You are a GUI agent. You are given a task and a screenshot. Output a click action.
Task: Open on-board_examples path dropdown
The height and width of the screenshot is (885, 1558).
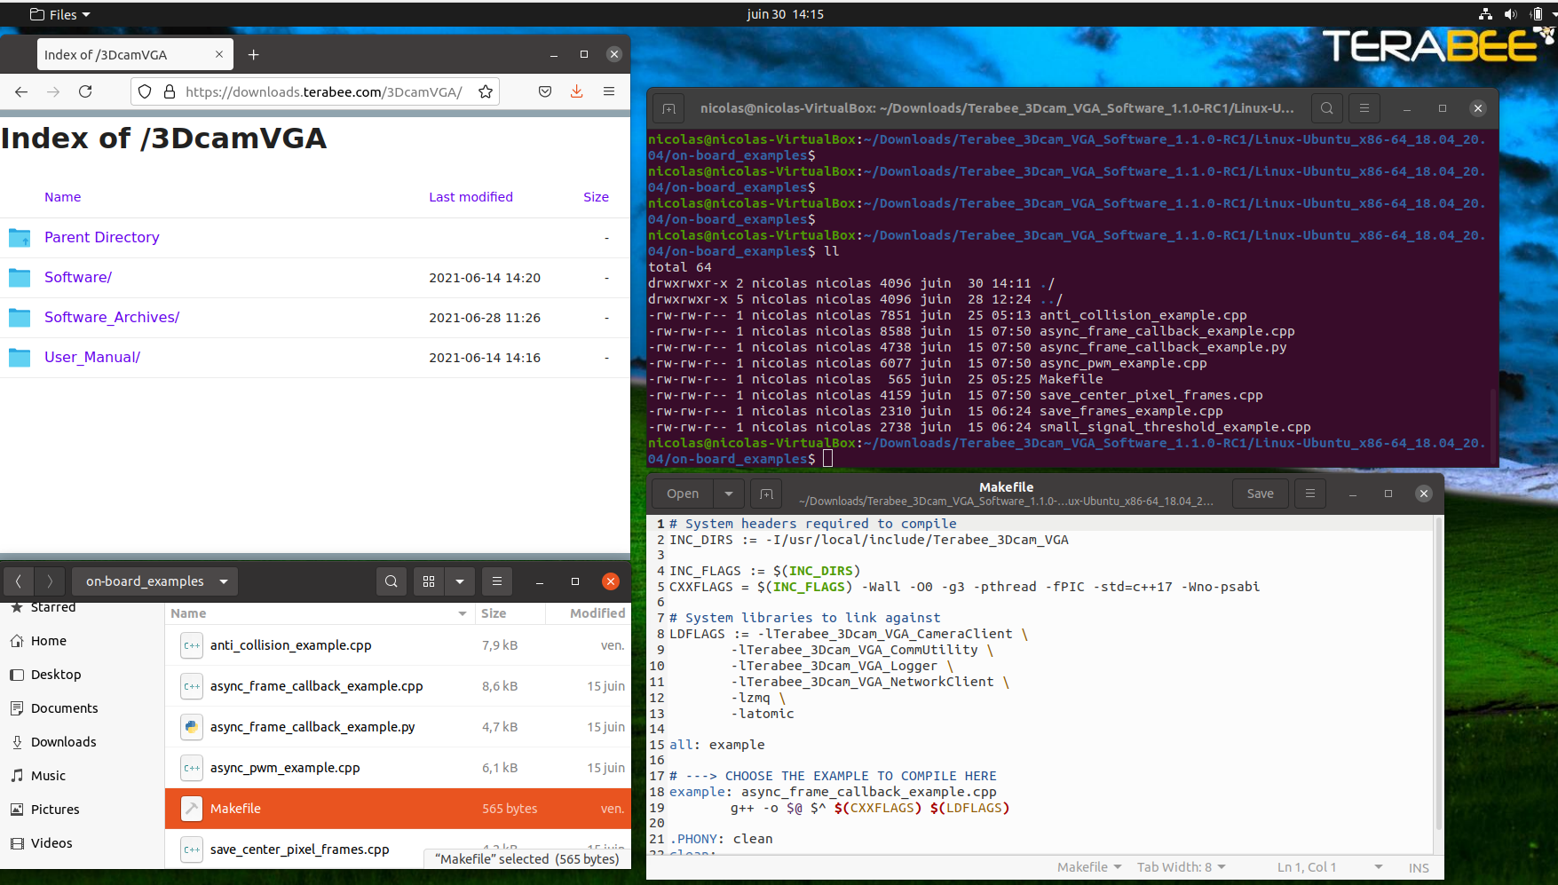[x=155, y=581]
